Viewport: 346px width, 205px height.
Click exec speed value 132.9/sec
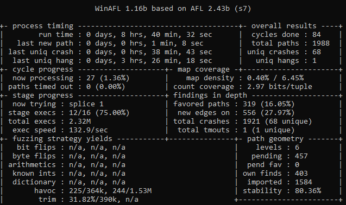point(89,130)
